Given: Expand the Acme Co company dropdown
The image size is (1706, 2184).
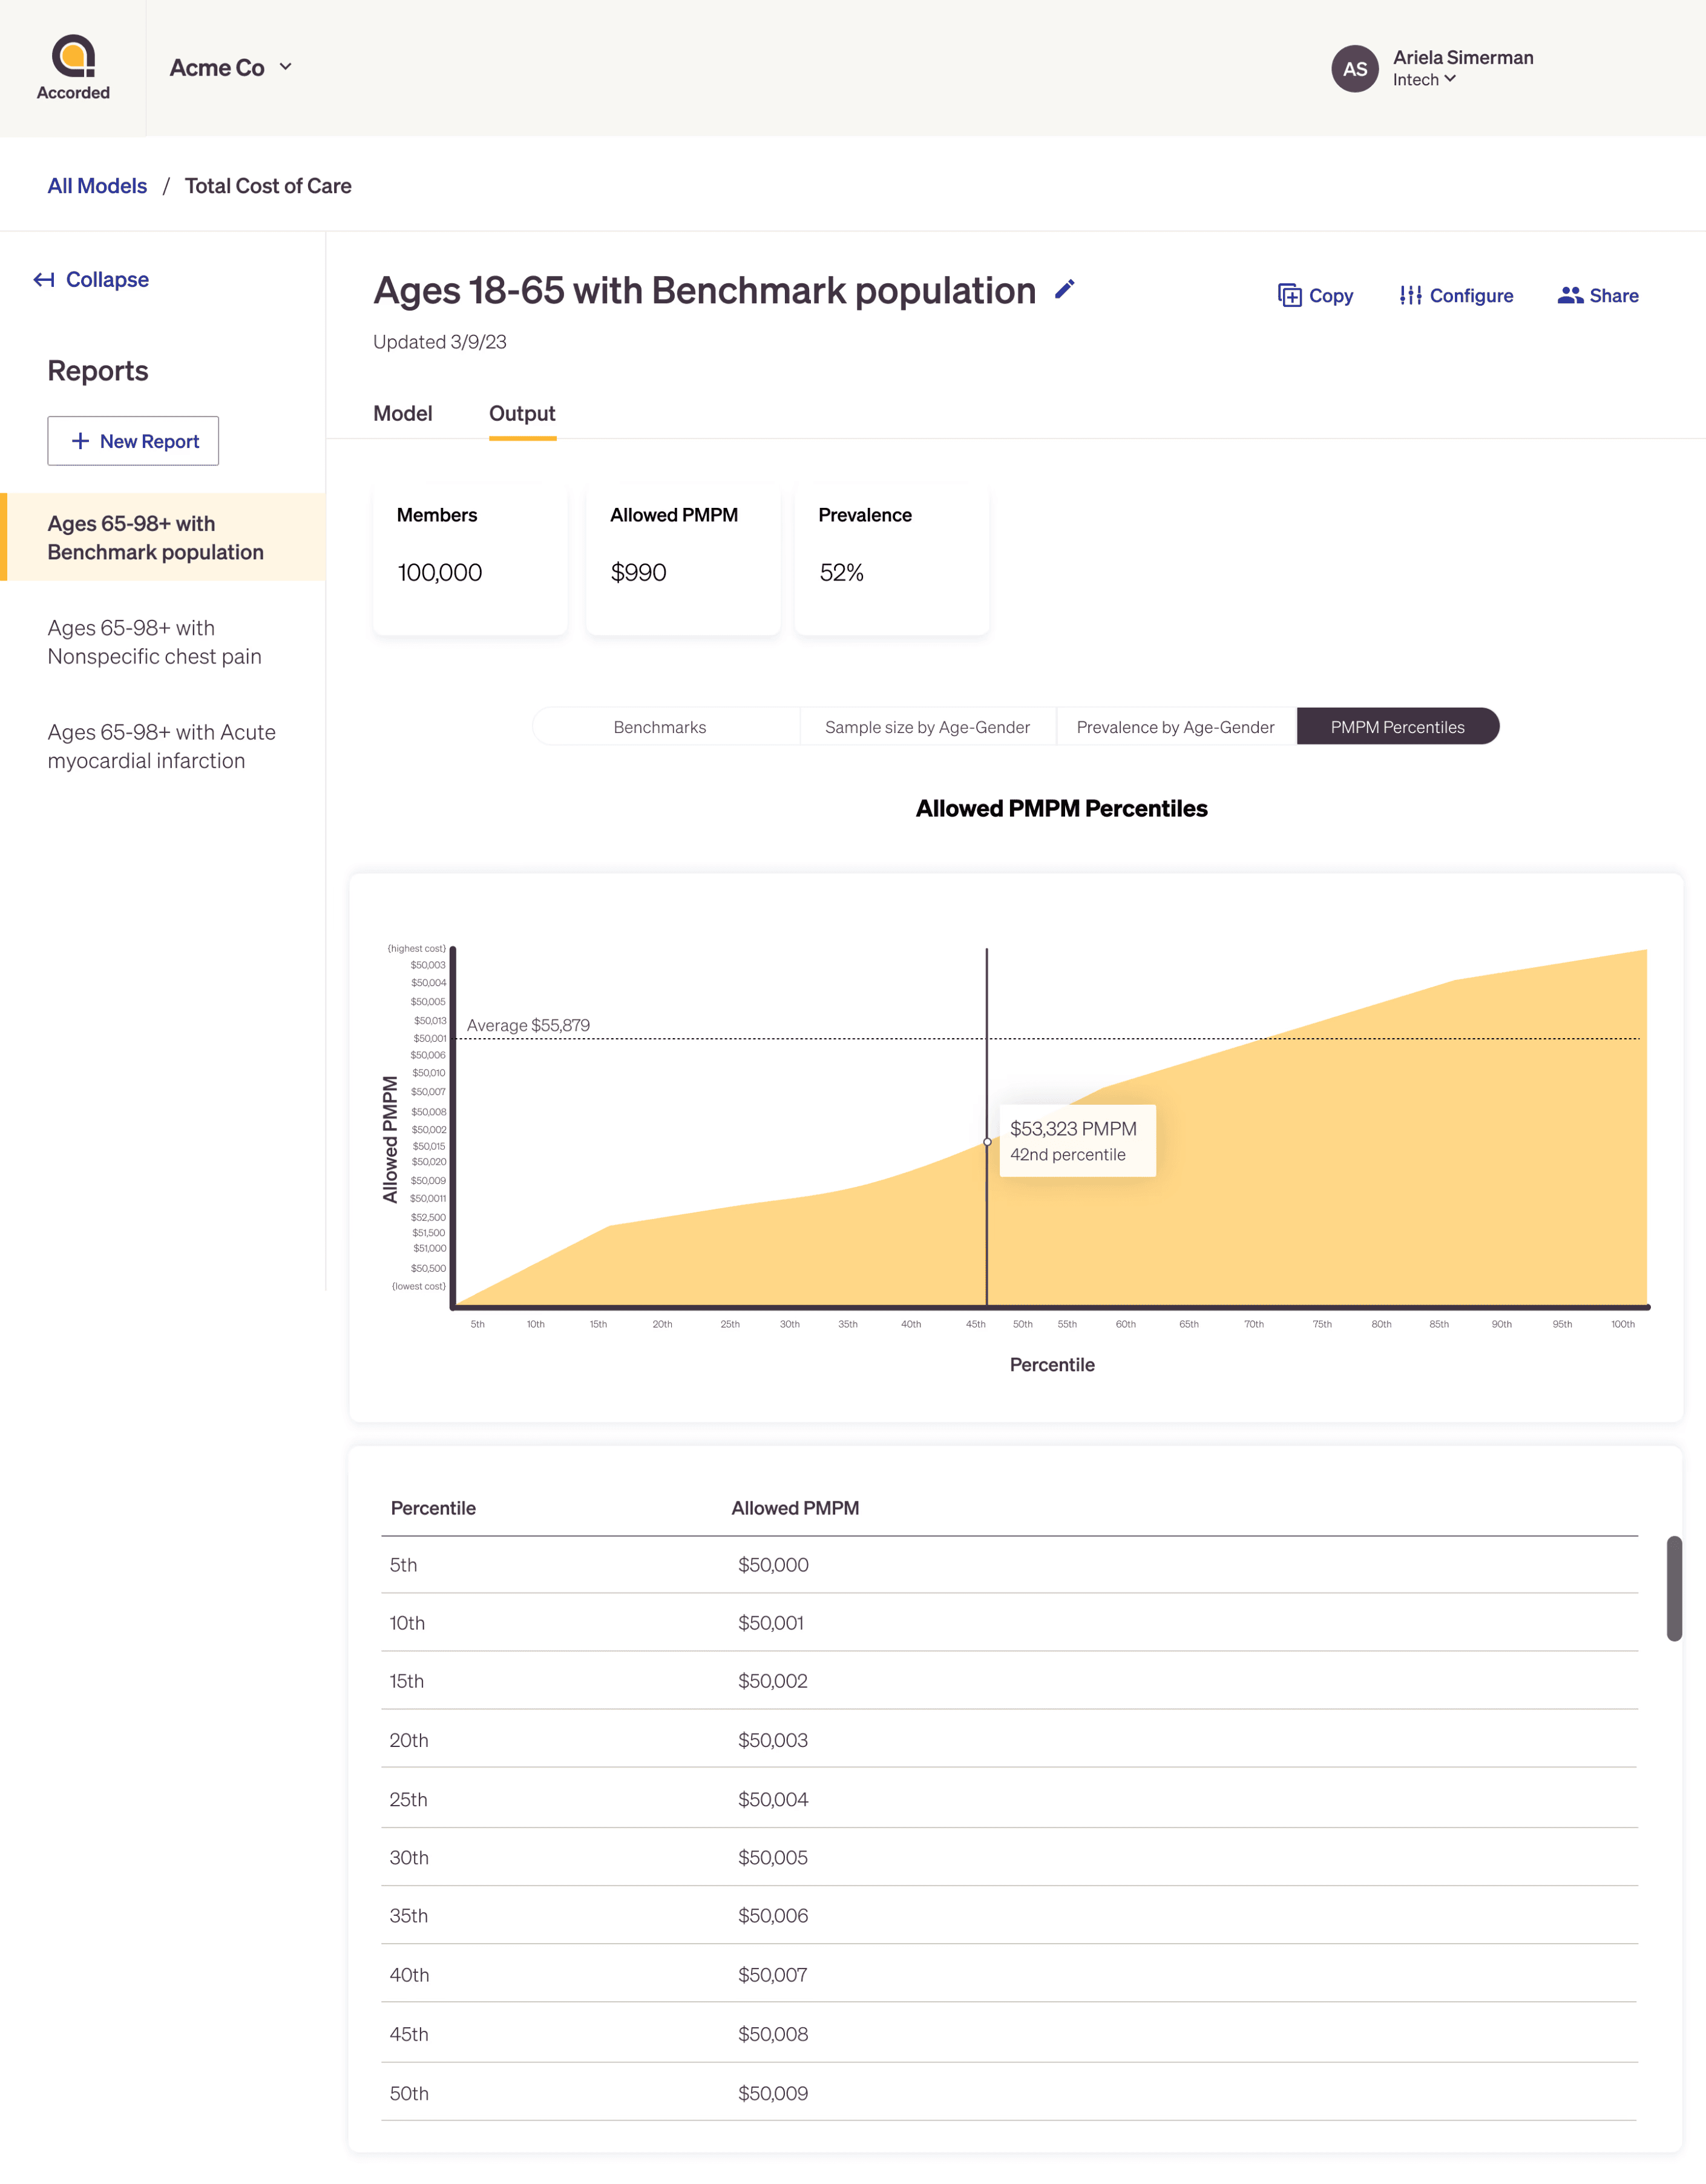Looking at the screenshot, I should 231,68.
